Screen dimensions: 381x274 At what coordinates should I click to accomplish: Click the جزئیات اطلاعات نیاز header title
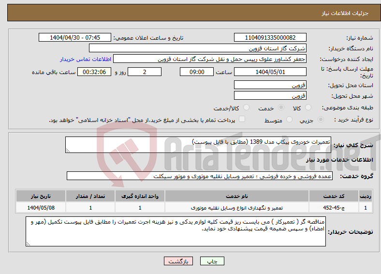(x=345, y=13)
